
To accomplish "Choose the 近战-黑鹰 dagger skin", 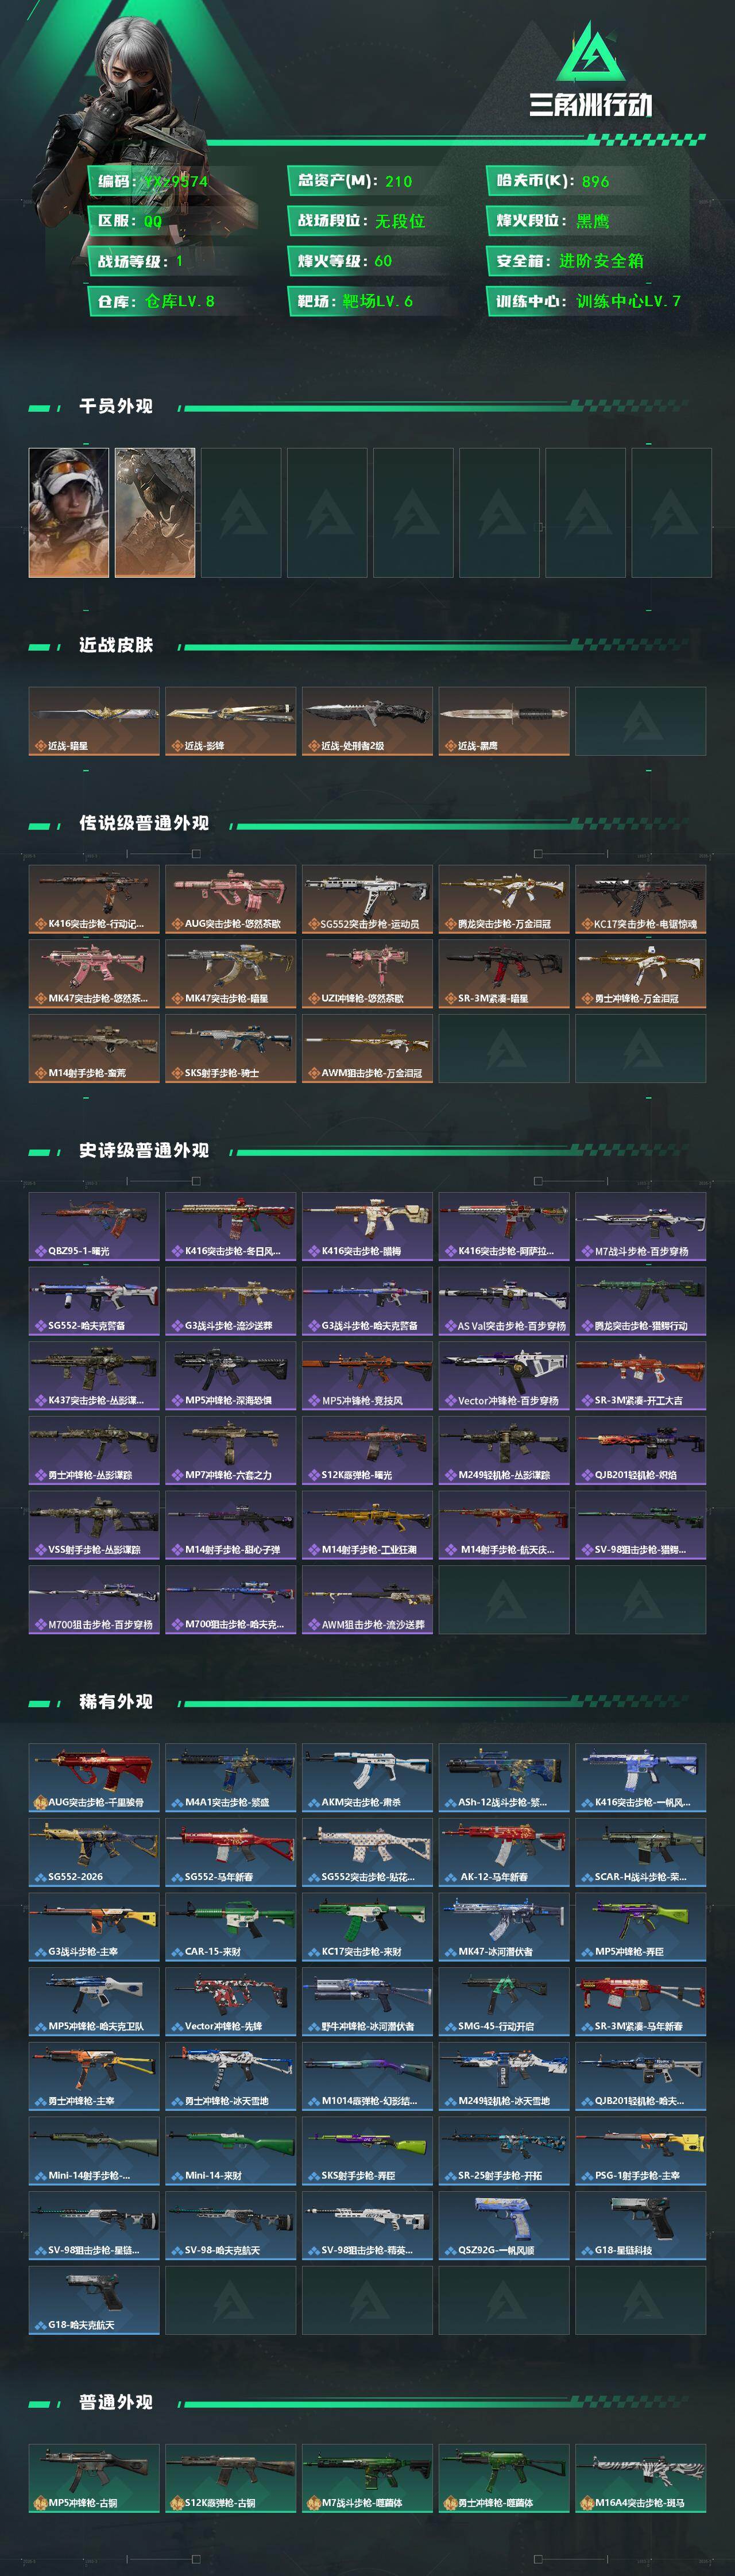I will click(504, 721).
